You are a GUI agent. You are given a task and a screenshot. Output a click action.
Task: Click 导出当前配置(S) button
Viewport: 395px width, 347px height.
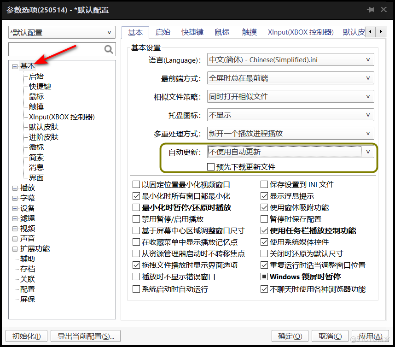[x=85, y=336]
